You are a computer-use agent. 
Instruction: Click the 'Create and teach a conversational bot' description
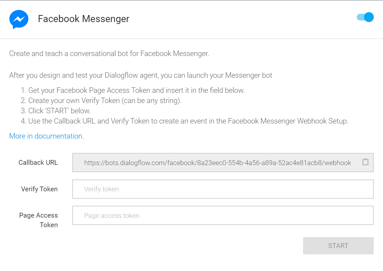pyautogui.click(x=109, y=53)
